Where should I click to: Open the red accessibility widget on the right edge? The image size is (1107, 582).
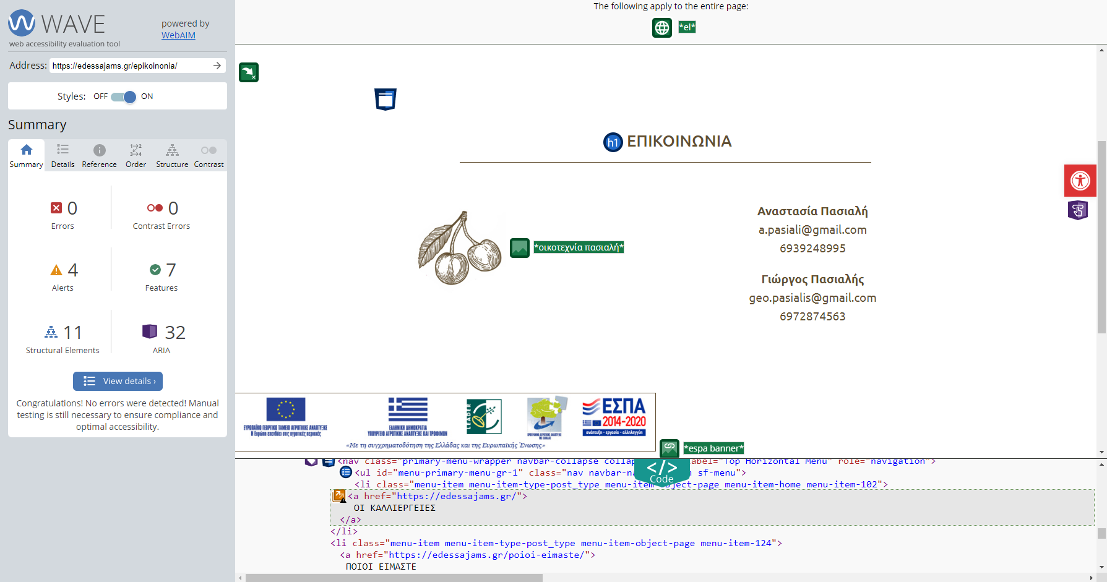tap(1080, 180)
